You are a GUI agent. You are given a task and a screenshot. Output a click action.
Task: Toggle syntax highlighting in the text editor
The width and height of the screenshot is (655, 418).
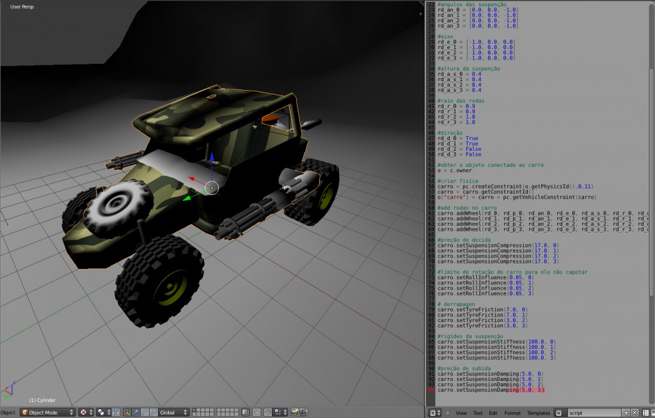click(x=653, y=413)
